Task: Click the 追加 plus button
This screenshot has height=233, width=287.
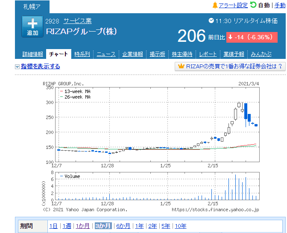Action: (x=32, y=26)
